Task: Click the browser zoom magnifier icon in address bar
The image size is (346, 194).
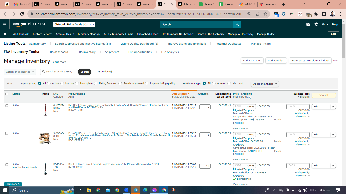Action: tap(249, 14)
